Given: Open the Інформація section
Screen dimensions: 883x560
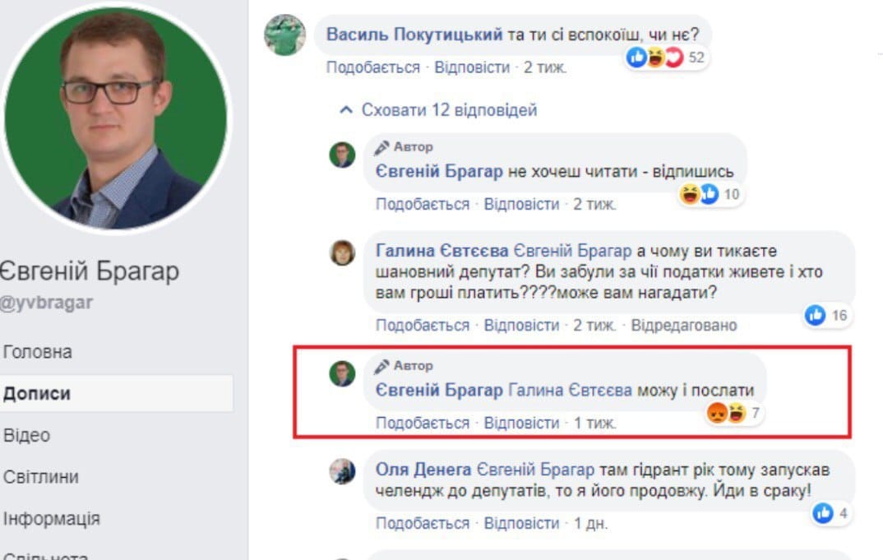Looking at the screenshot, I should [x=51, y=519].
